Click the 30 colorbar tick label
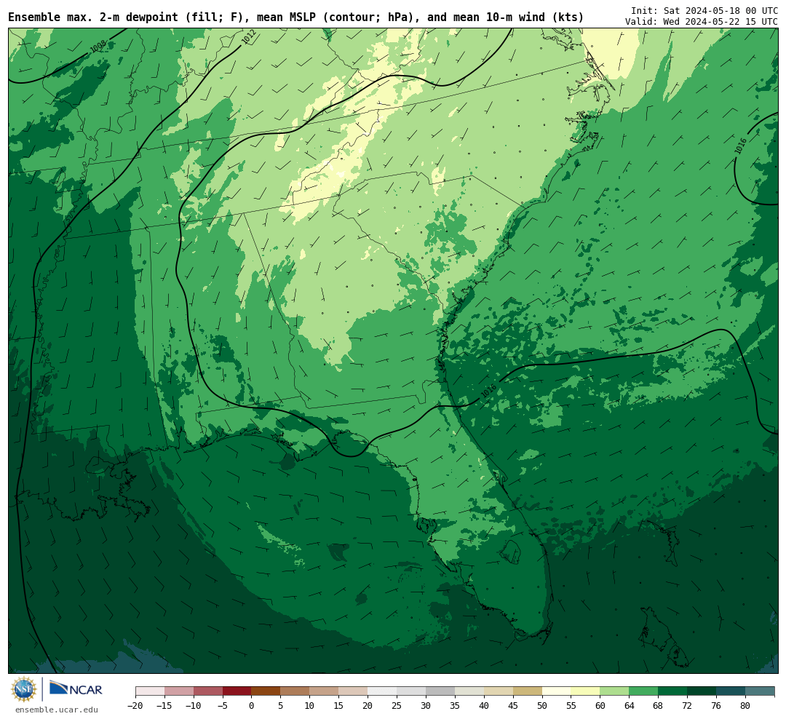The width and height of the screenshot is (786, 719). [426, 706]
